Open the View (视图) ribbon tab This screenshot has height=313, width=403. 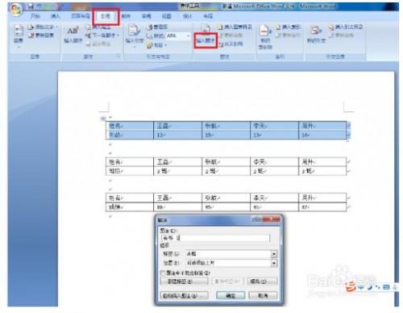click(167, 16)
